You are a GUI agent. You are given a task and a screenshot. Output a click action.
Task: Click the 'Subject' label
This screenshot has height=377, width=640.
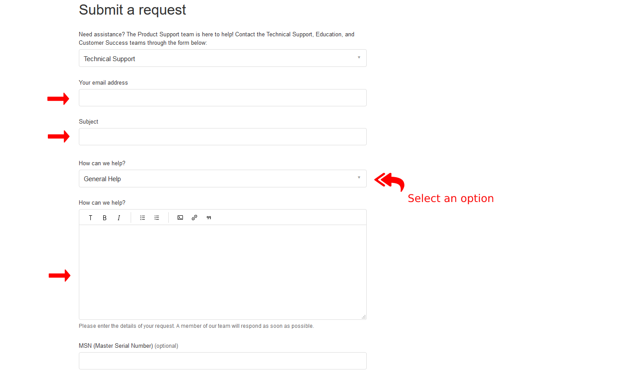[89, 121]
